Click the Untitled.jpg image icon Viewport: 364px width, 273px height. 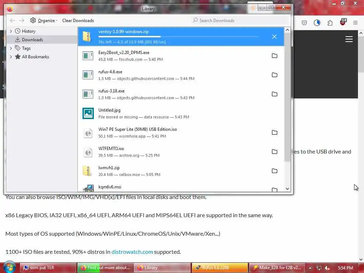point(88,113)
